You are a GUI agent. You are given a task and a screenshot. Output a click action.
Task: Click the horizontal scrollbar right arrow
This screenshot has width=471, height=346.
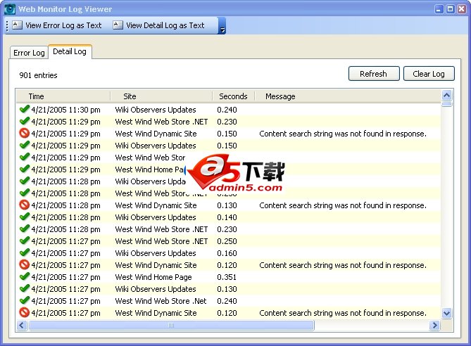434,326
